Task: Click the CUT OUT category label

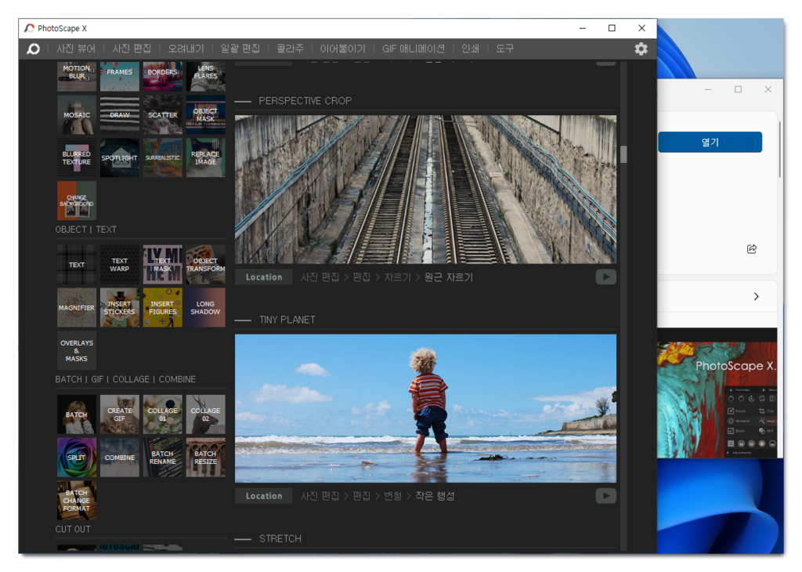Action: coord(73,529)
